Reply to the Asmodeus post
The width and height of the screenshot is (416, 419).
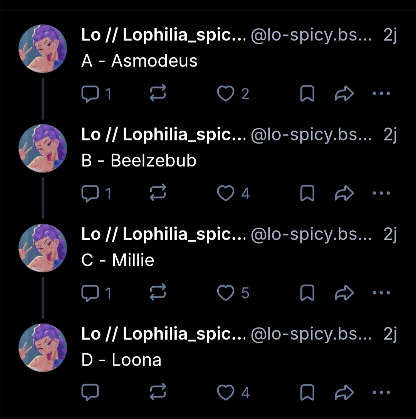point(90,93)
